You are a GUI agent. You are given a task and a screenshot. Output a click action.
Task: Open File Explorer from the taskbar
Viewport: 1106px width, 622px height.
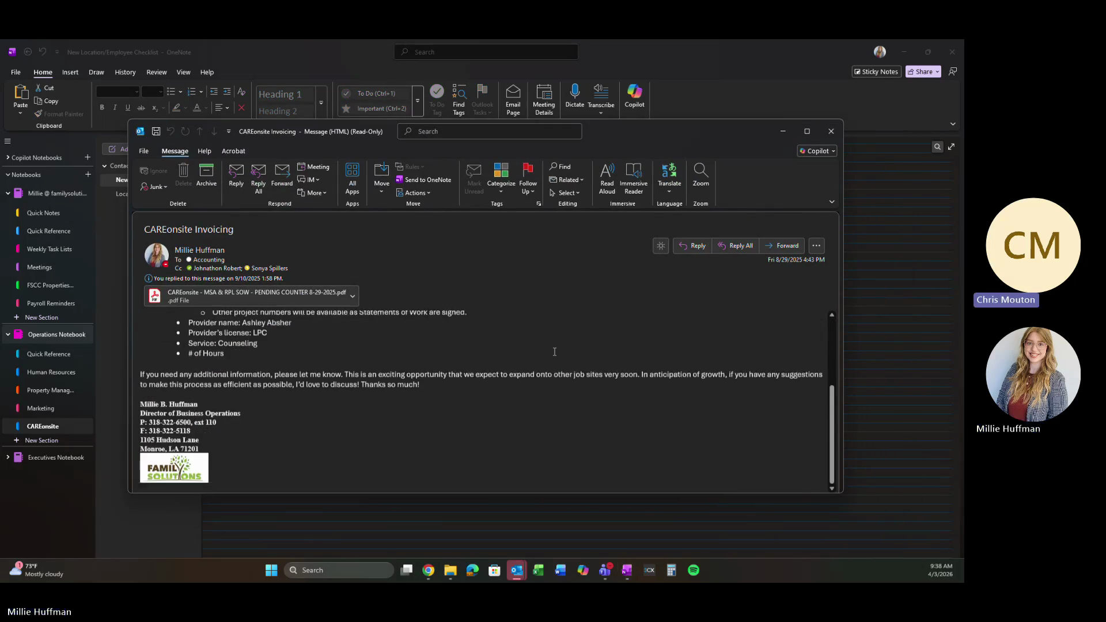click(x=450, y=570)
